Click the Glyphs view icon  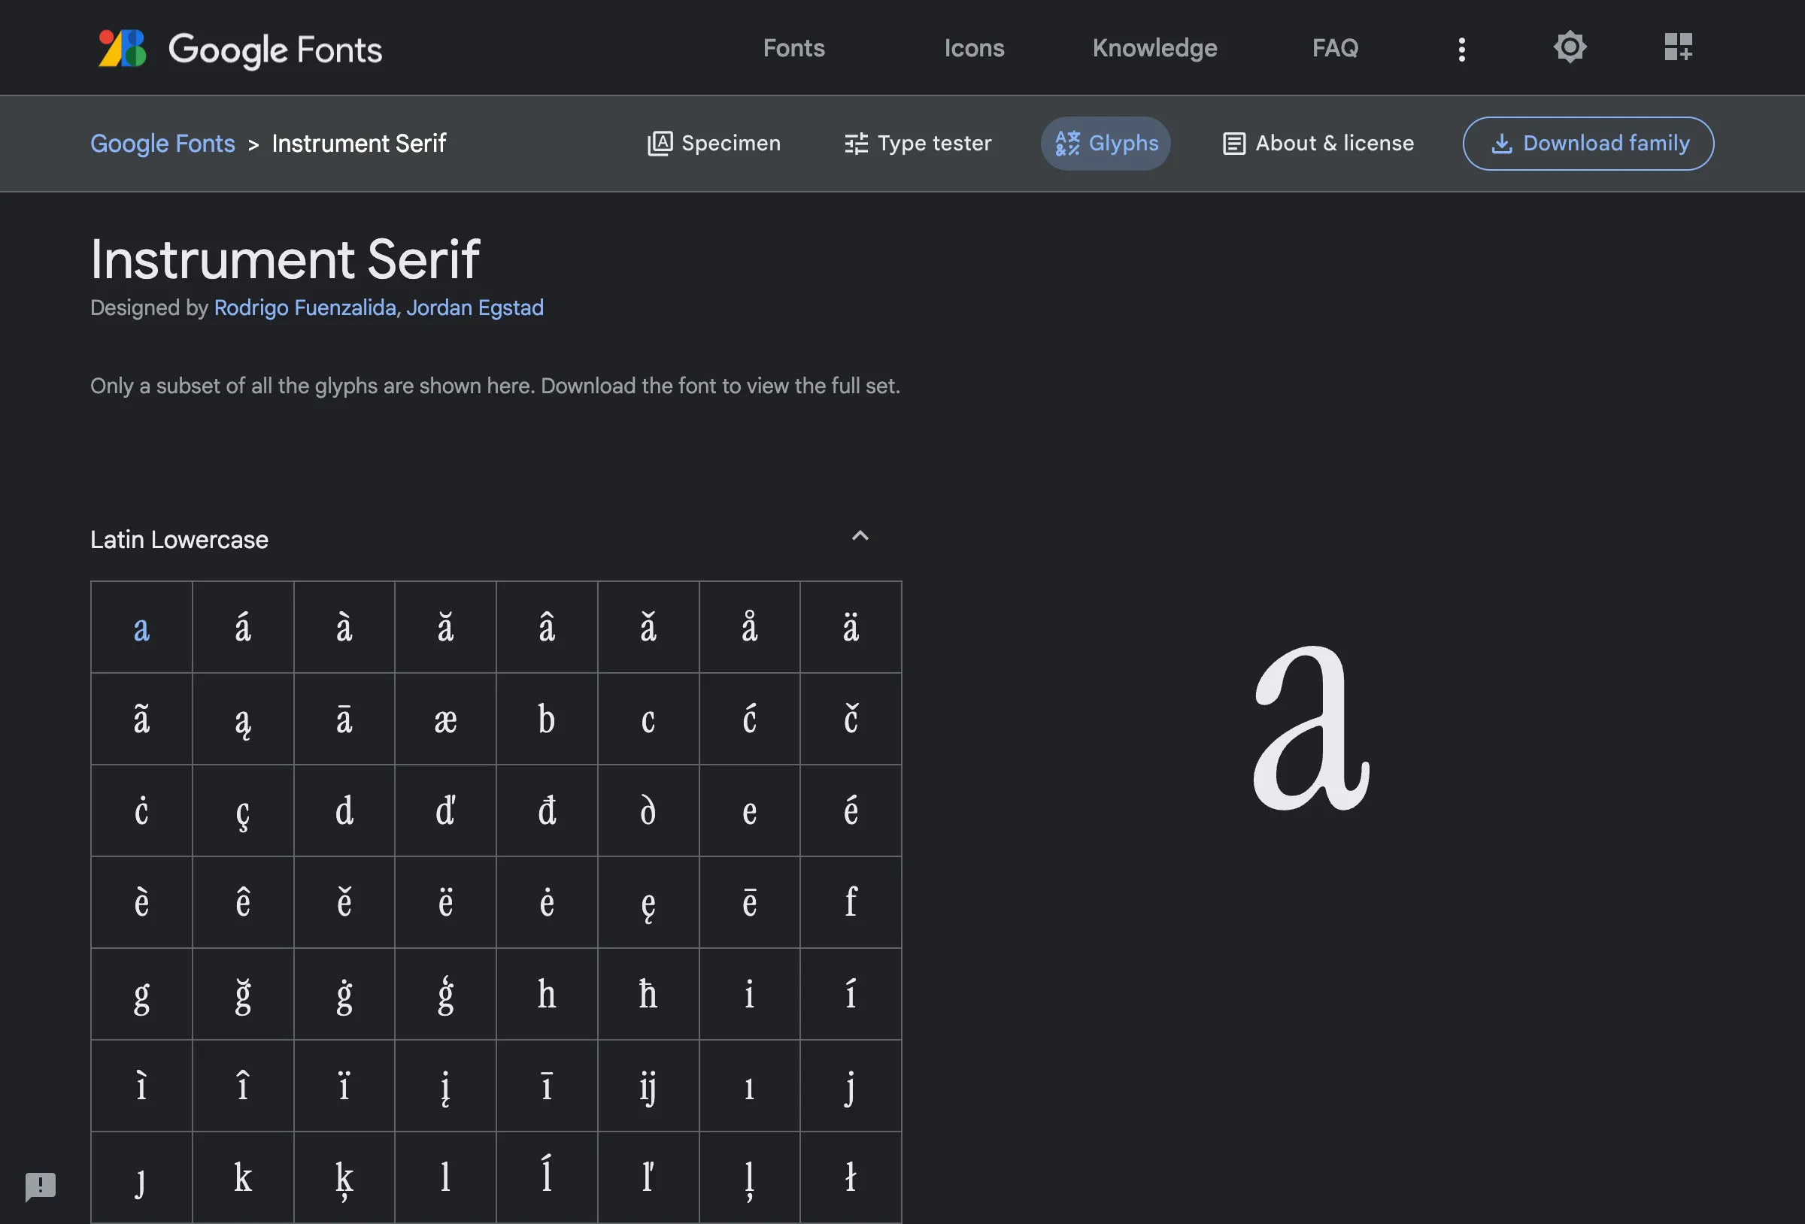(x=1067, y=143)
